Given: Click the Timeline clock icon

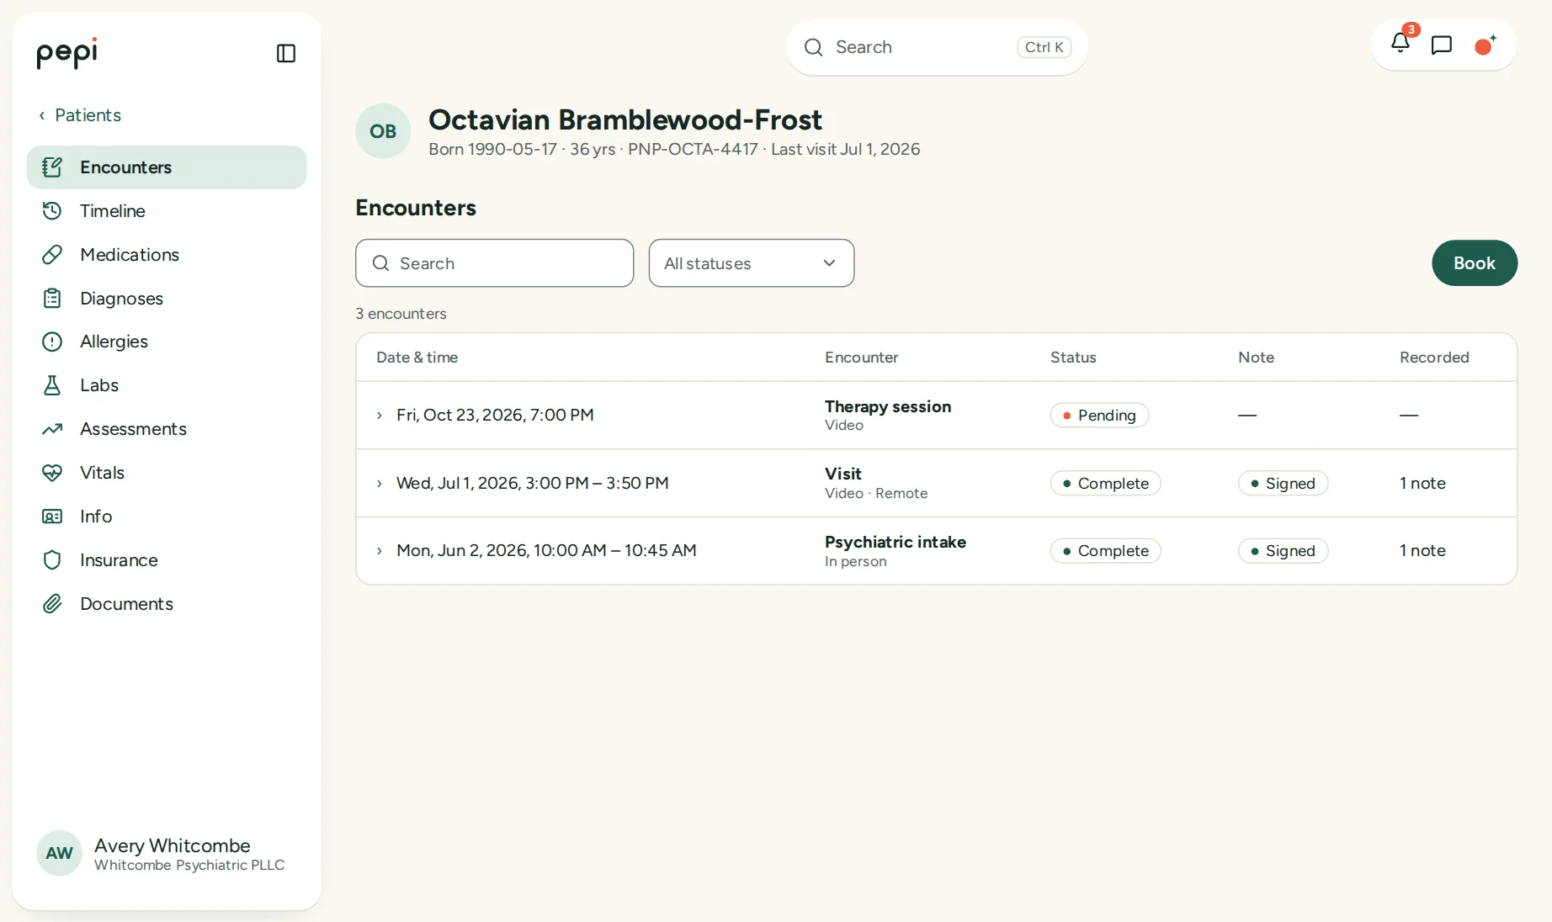Looking at the screenshot, I should click(x=52, y=211).
